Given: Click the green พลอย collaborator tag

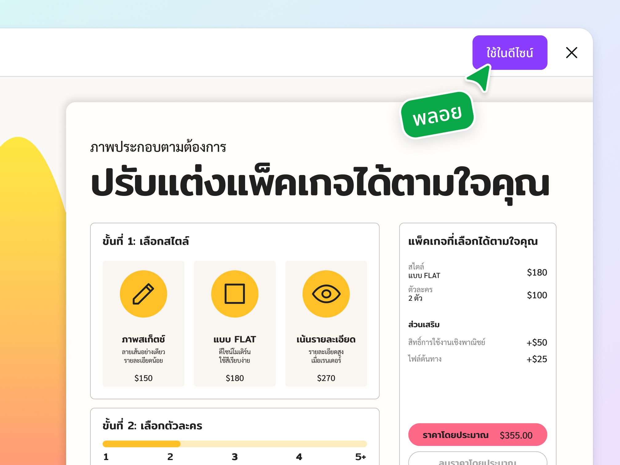Looking at the screenshot, I should [x=438, y=115].
